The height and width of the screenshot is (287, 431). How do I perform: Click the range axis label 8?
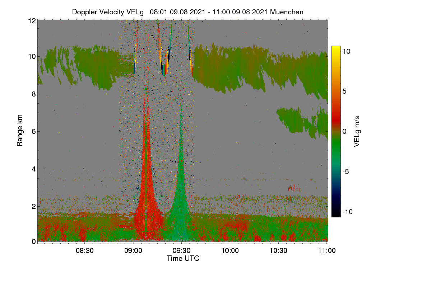pyautogui.click(x=34, y=94)
